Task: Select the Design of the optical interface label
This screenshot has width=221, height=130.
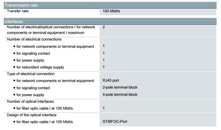Action: click(32, 115)
